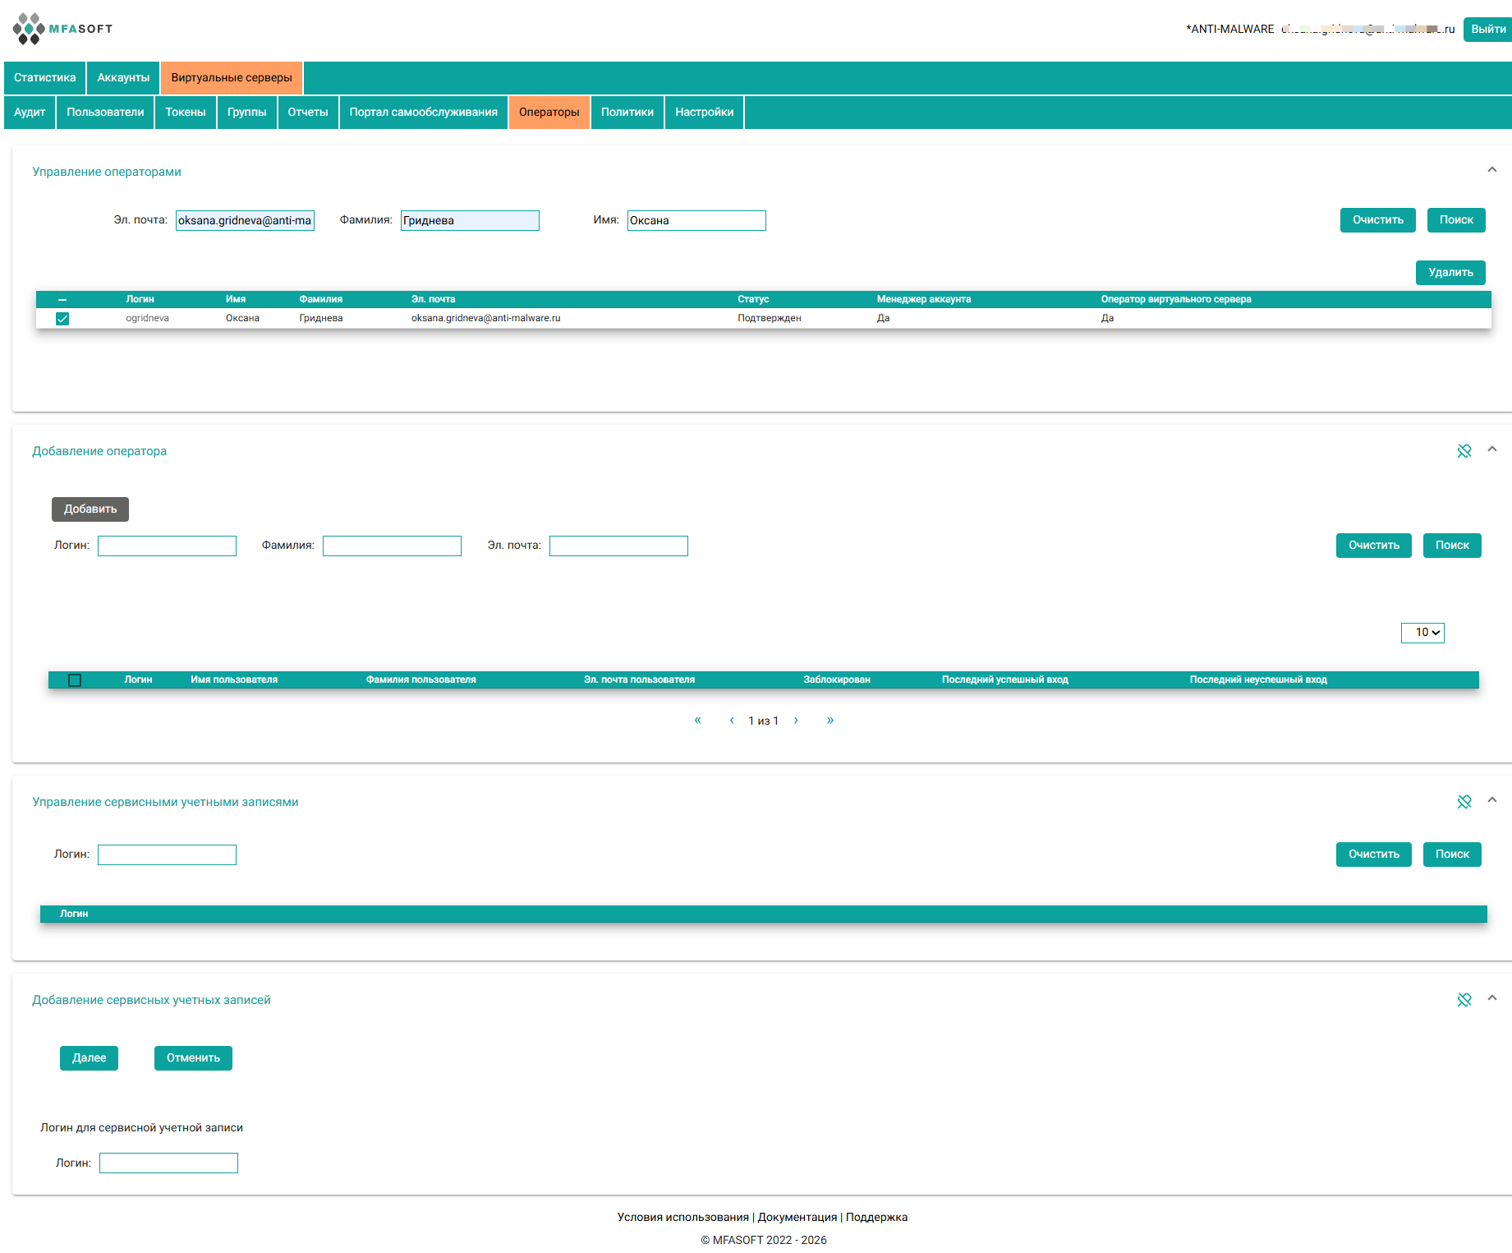Open the Политики tab
The image size is (1512, 1253).
(x=627, y=113)
